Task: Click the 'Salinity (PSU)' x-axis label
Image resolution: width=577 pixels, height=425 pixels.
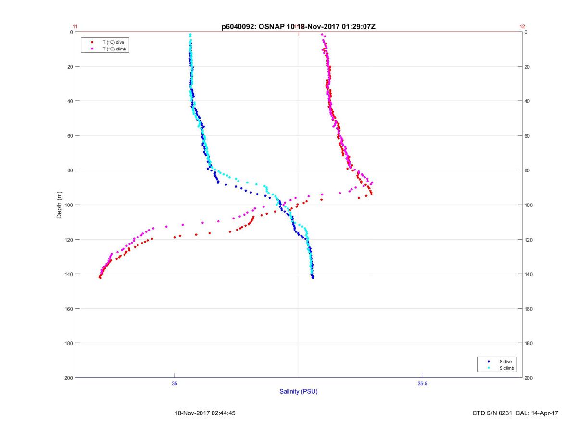Action: (299, 391)
